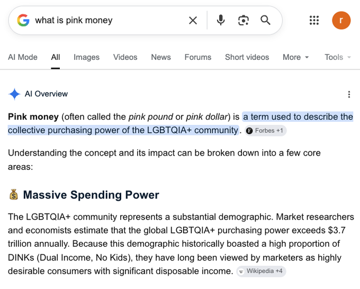Screen dimensions: 360x289
Task: Open the Videos tab
Action: click(125, 57)
